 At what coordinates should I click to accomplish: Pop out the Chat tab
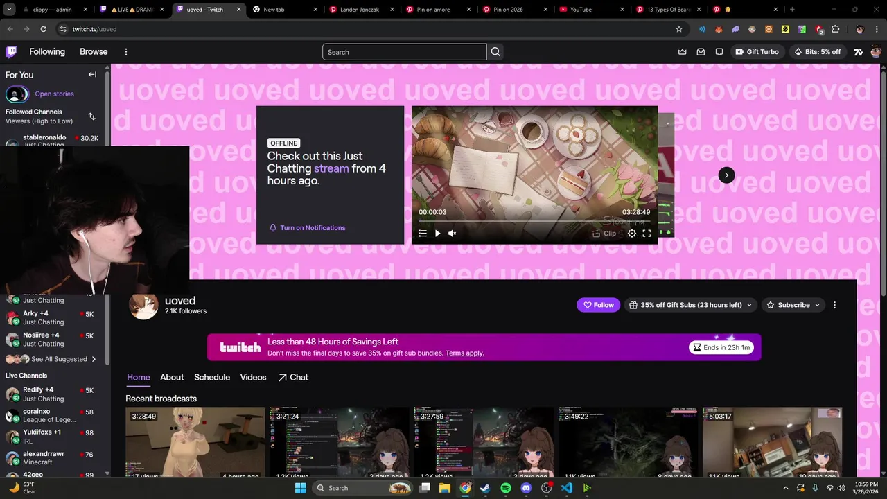tap(293, 377)
